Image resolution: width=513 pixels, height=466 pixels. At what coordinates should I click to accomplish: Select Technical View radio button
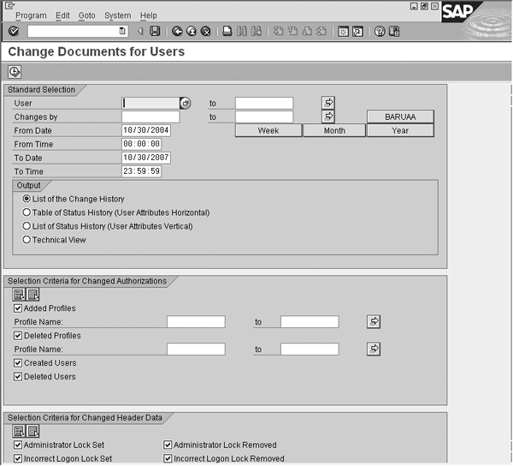[x=27, y=240]
